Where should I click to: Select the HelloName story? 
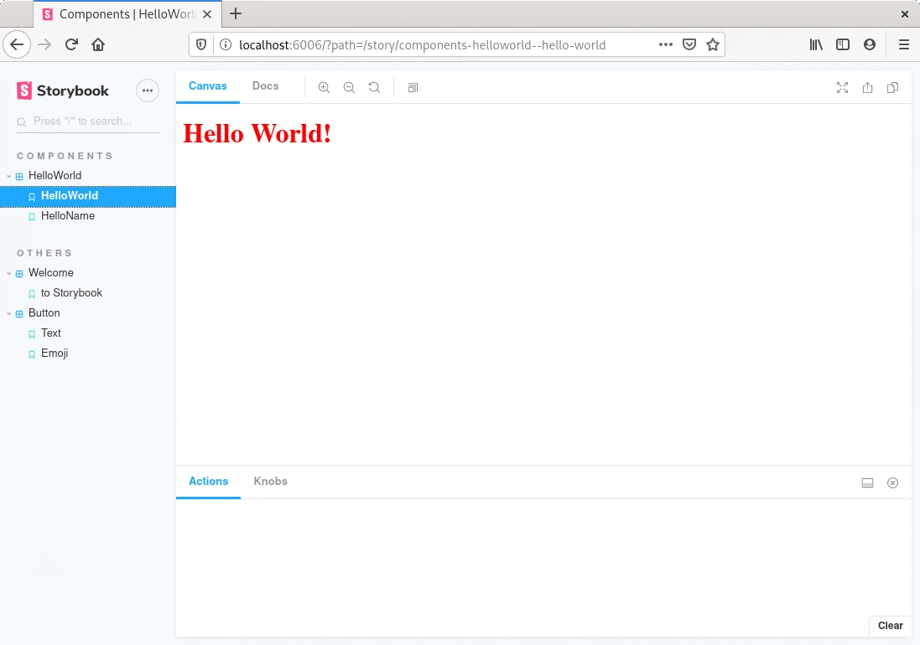(x=68, y=216)
